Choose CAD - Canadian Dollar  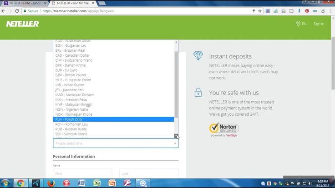(114, 55)
